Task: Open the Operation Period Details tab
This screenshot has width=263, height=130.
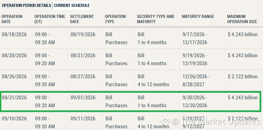Action: coord(27,6)
